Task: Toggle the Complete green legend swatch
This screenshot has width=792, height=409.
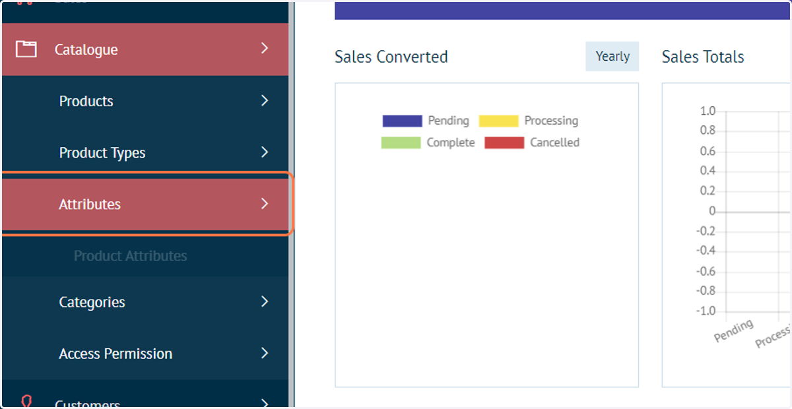Action: tap(401, 142)
